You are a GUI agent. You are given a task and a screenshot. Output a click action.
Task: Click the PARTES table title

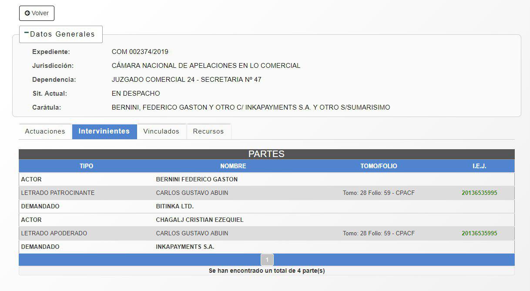click(266, 154)
